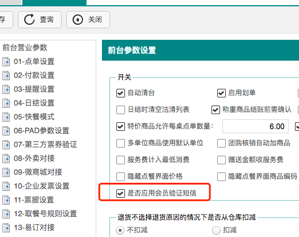Select the 不扣减 radio button

120,230
